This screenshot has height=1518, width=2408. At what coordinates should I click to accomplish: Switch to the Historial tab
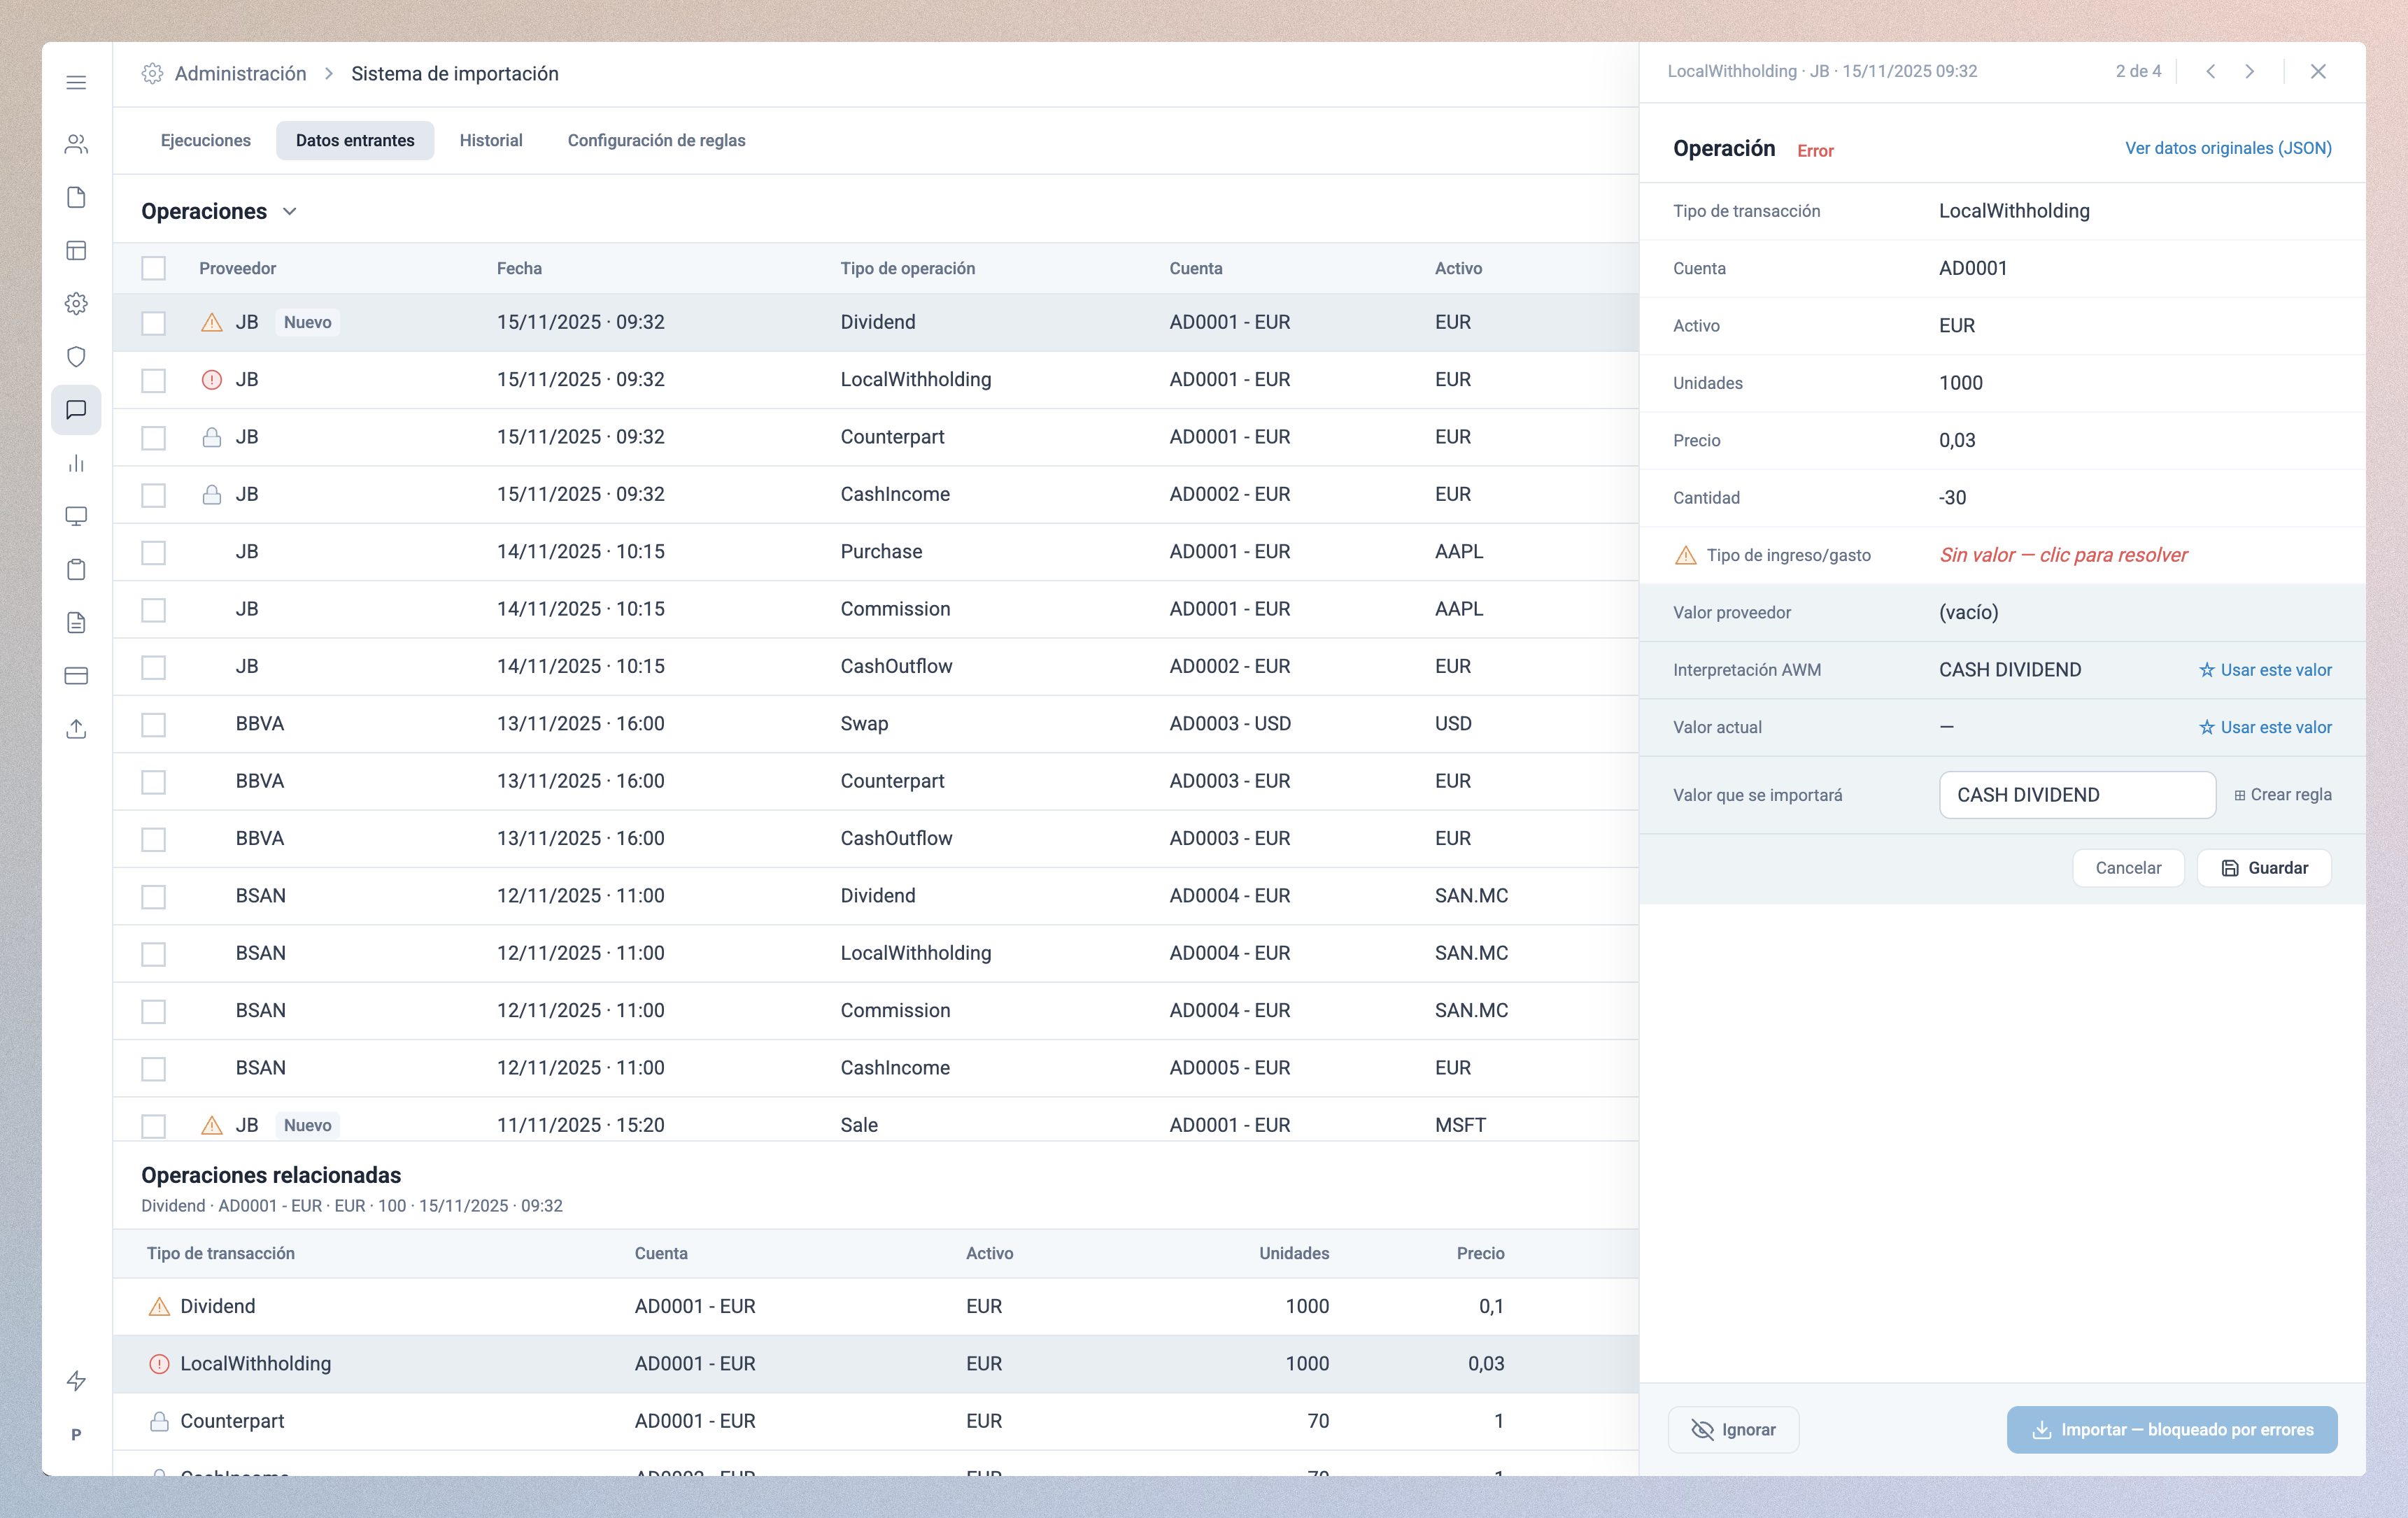[x=490, y=140]
